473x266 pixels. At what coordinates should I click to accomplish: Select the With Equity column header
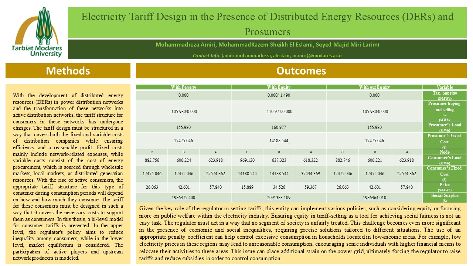[x=279, y=87]
